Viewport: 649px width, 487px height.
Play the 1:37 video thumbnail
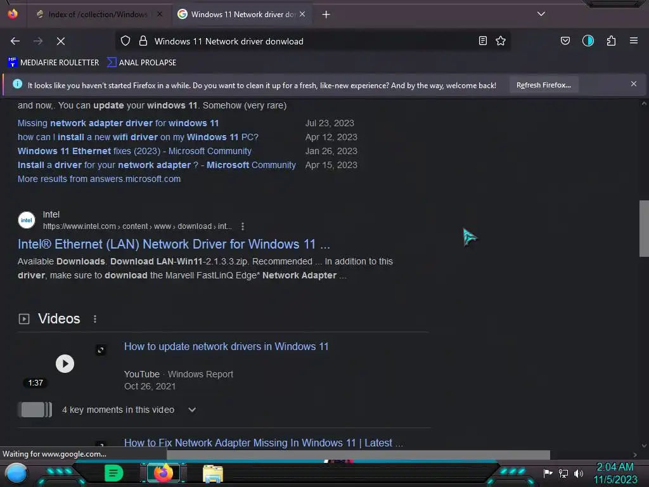click(x=65, y=363)
